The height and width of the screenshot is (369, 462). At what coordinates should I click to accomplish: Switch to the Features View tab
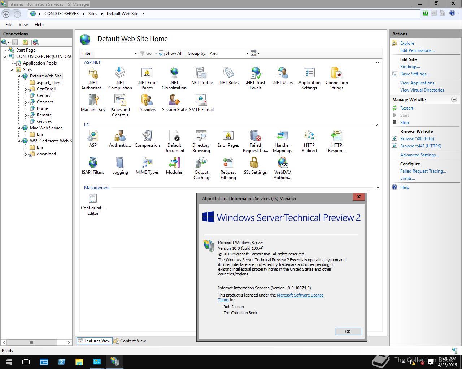[x=94, y=341]
